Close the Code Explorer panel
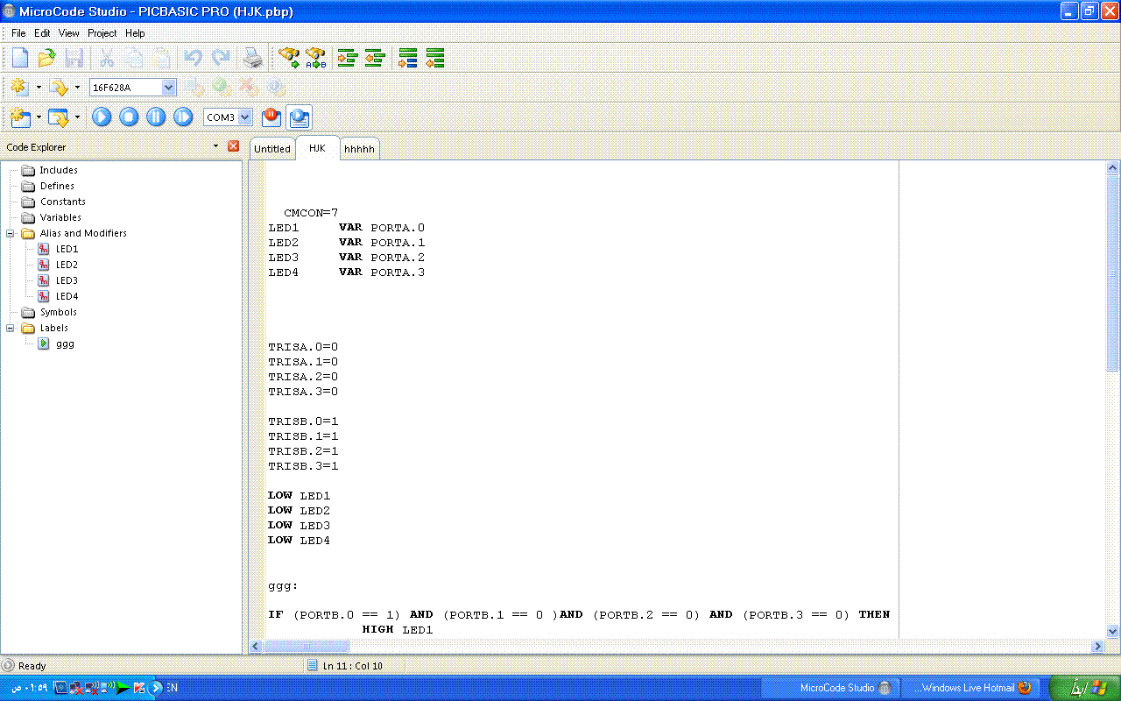 233,146
